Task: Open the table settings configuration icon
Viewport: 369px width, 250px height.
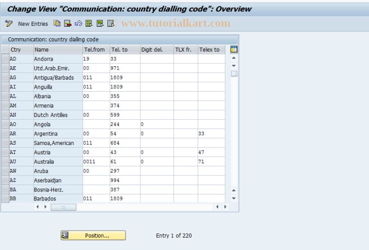Action: (234, 49)
